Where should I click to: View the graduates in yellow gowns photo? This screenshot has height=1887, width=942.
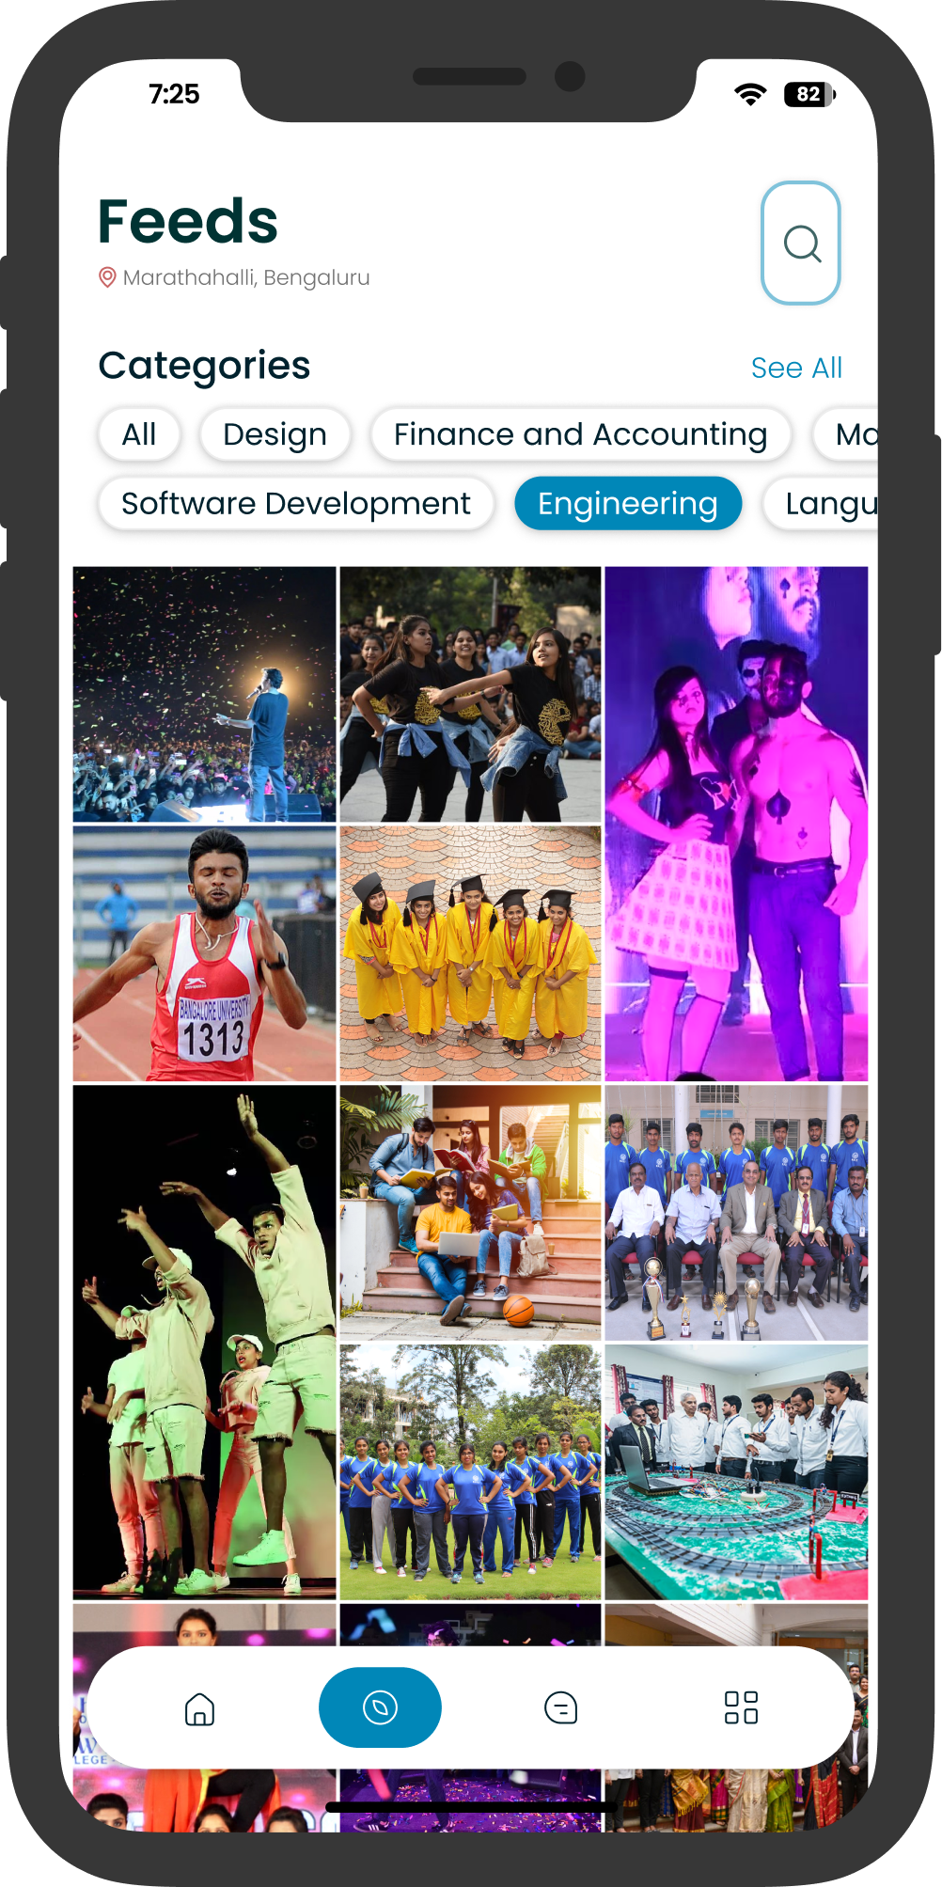pyautogui.click(x=470, y=953)
